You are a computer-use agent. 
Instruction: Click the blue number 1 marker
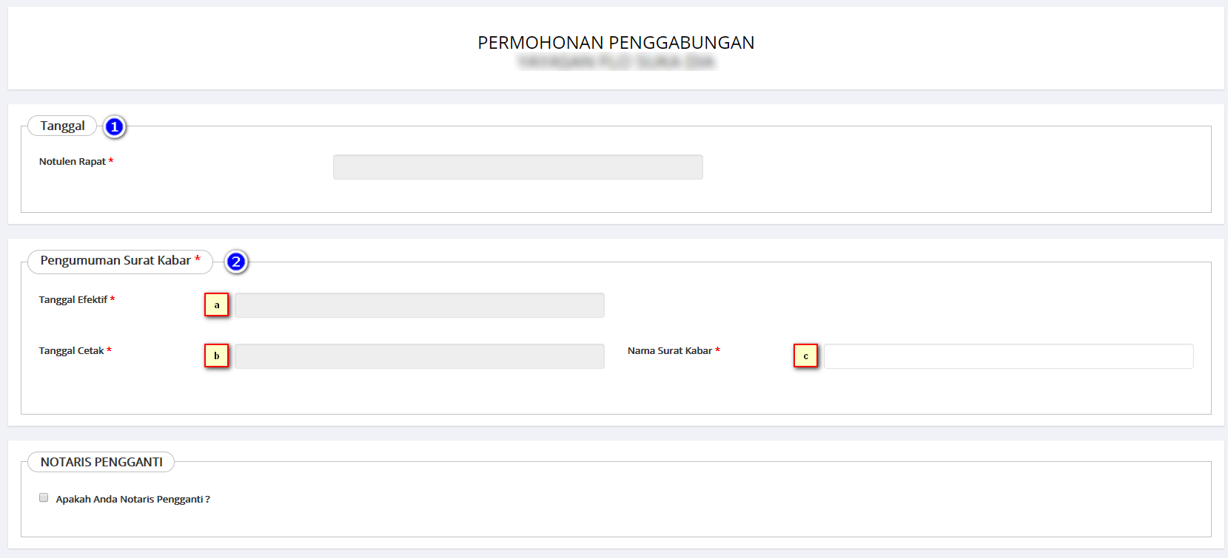click(114, 127)
